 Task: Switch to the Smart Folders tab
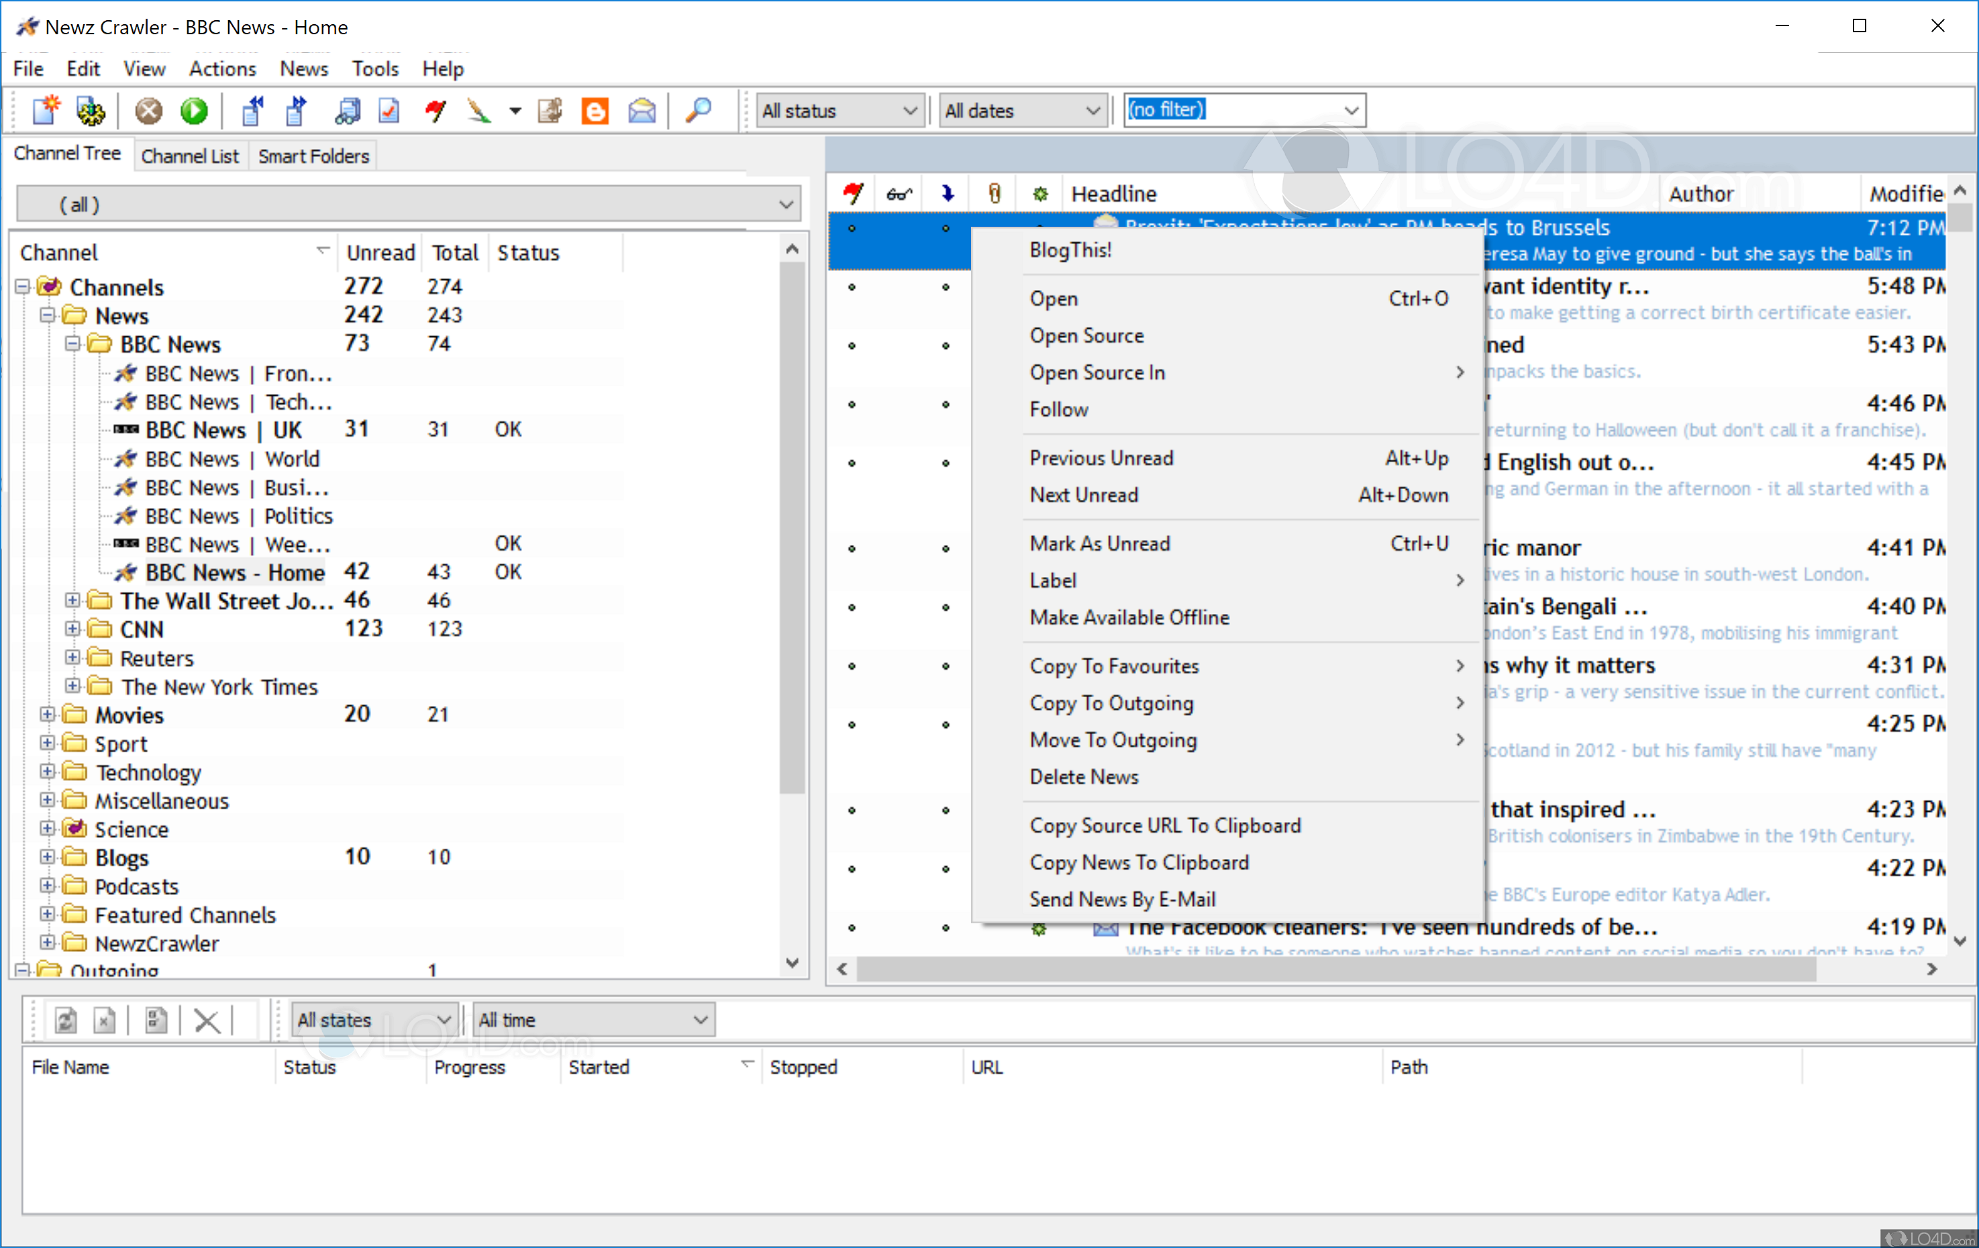313,156
